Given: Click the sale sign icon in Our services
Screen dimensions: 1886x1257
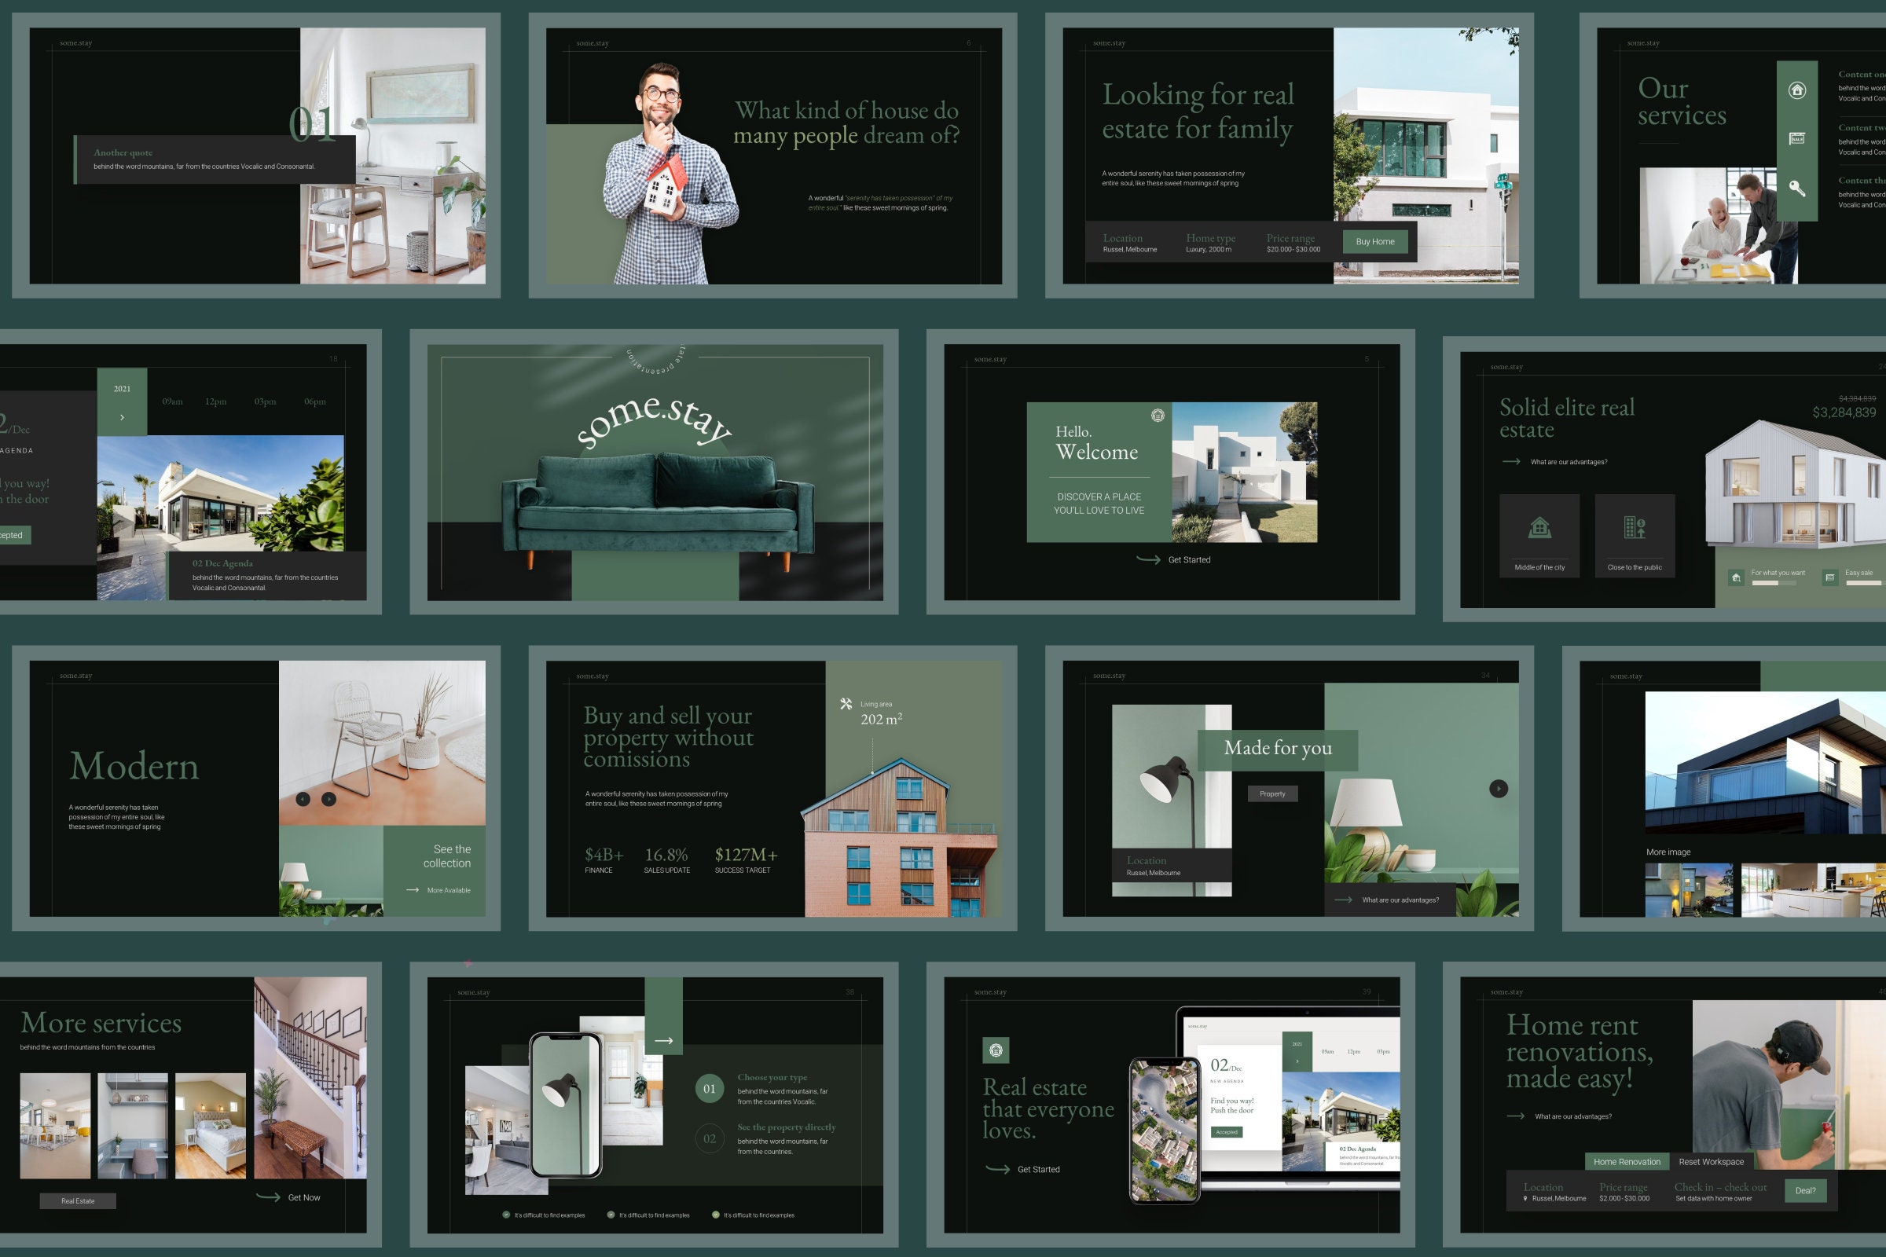Looking at the screenshot, I should click(1797, 139).
